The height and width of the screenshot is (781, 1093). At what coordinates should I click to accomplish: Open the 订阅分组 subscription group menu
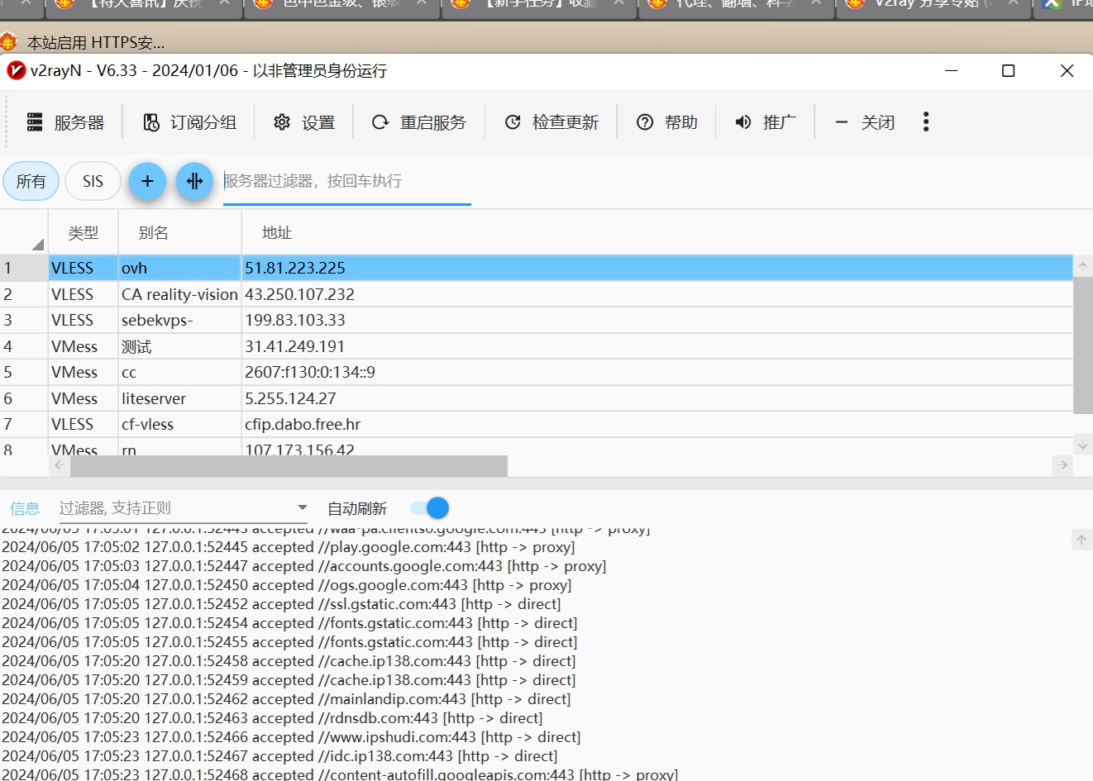(189, 122)
